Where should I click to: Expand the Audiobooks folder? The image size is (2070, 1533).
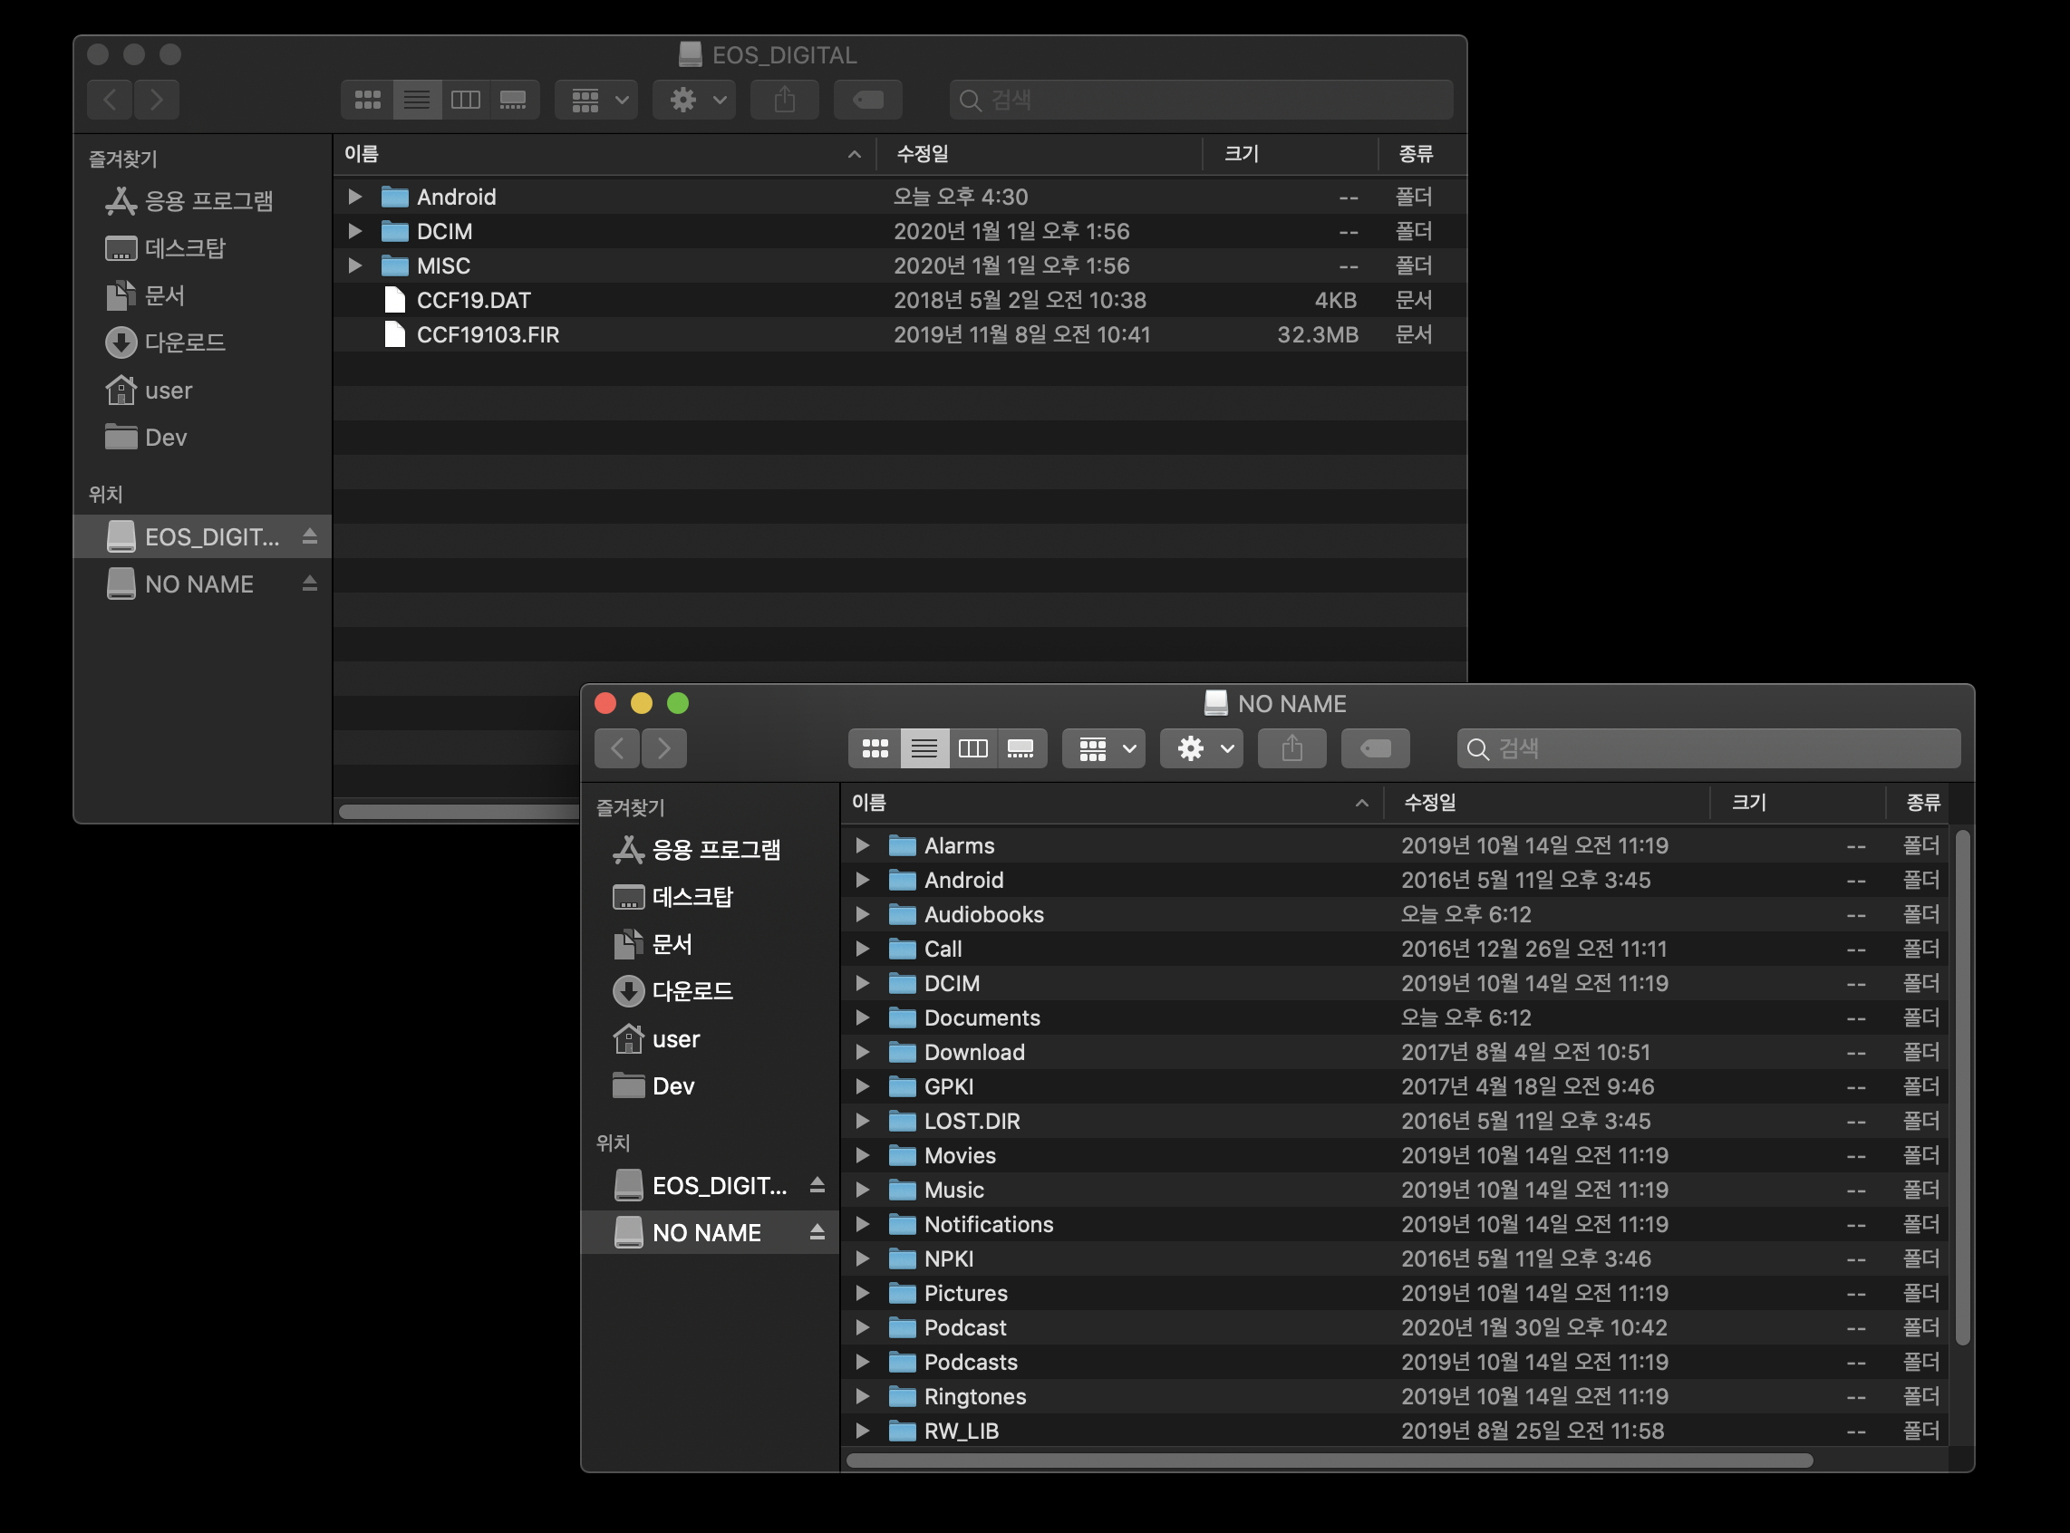862,914
